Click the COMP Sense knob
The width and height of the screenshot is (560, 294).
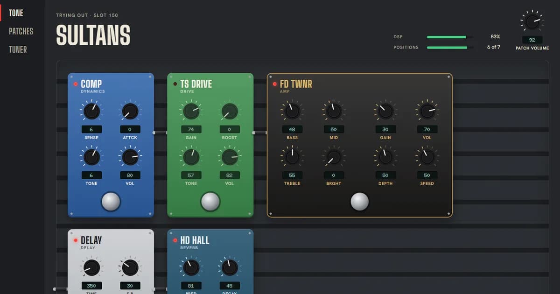91,111
